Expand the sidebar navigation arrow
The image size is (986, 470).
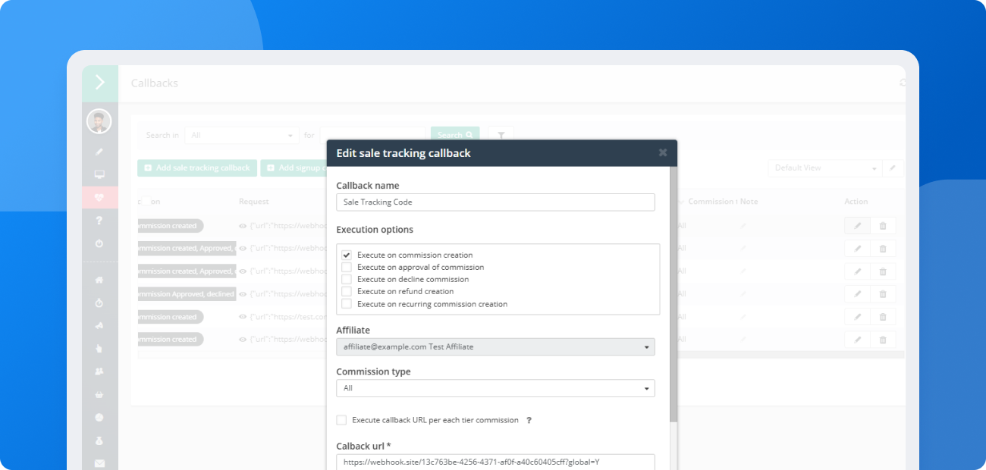(99, 83)
